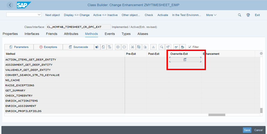Screen dimensions: 267x134
Task: Click Display <-> Change
Action: click(77, 15)
